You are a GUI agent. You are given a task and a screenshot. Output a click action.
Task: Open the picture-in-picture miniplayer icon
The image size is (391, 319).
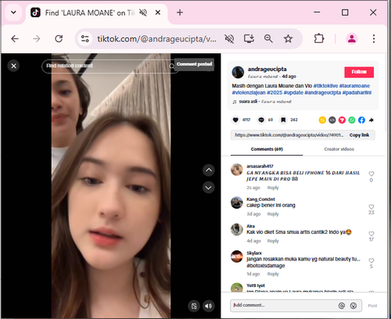pos(194,306)
